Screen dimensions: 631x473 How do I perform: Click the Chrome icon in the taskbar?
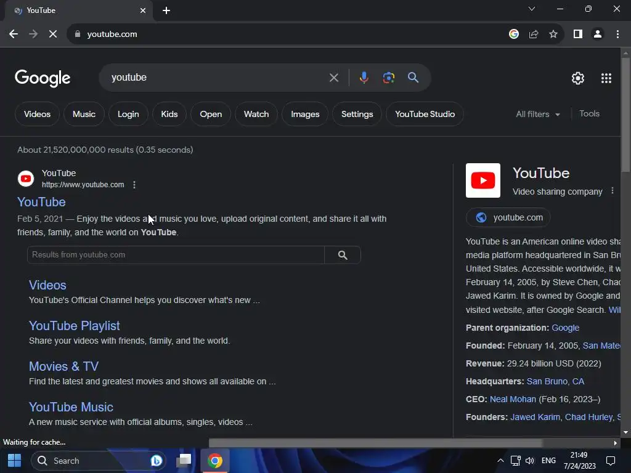pyautogui.click(x=215, y=461)
